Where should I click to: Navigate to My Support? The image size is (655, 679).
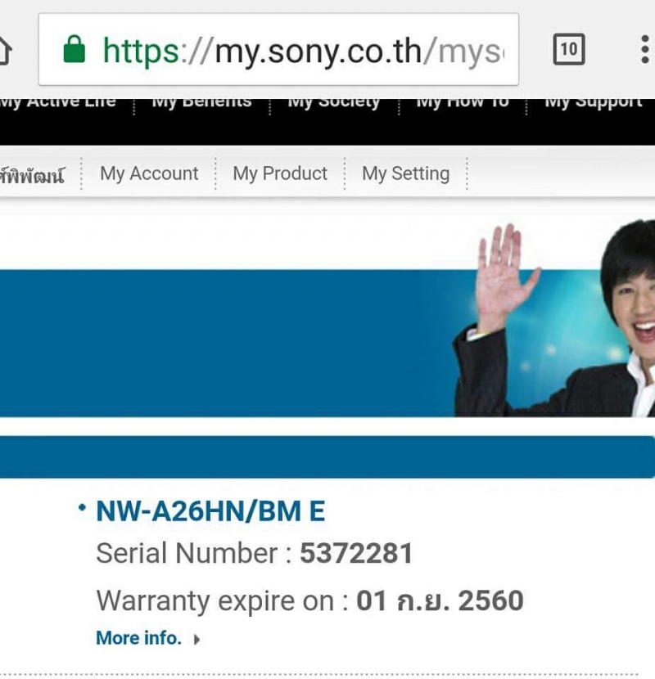[594, 103]
